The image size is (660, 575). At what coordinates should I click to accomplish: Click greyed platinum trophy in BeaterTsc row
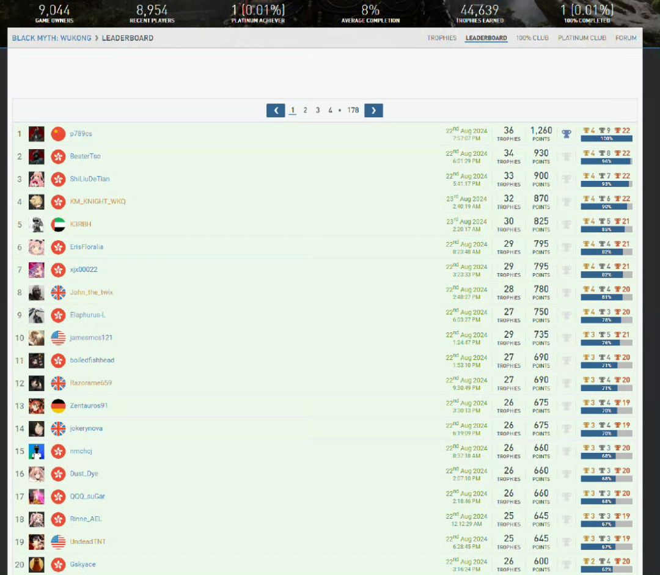[x=566, y=156]
